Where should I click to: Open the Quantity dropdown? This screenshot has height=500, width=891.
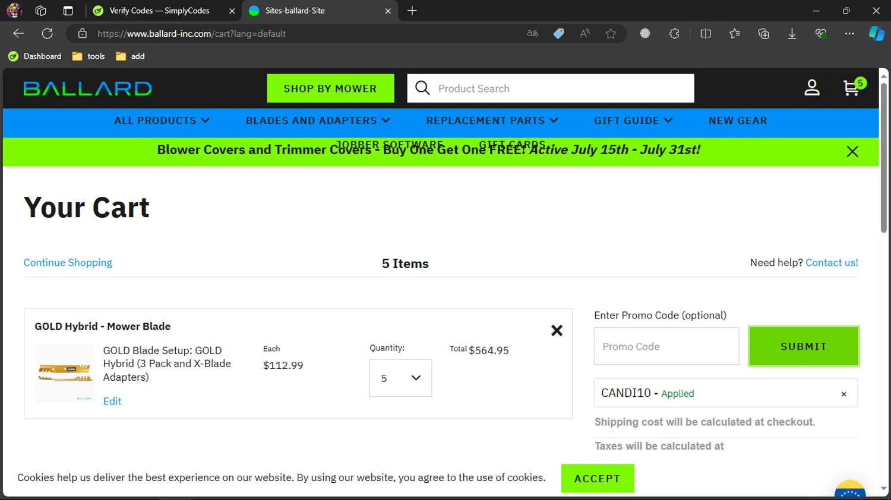(401, 378)
